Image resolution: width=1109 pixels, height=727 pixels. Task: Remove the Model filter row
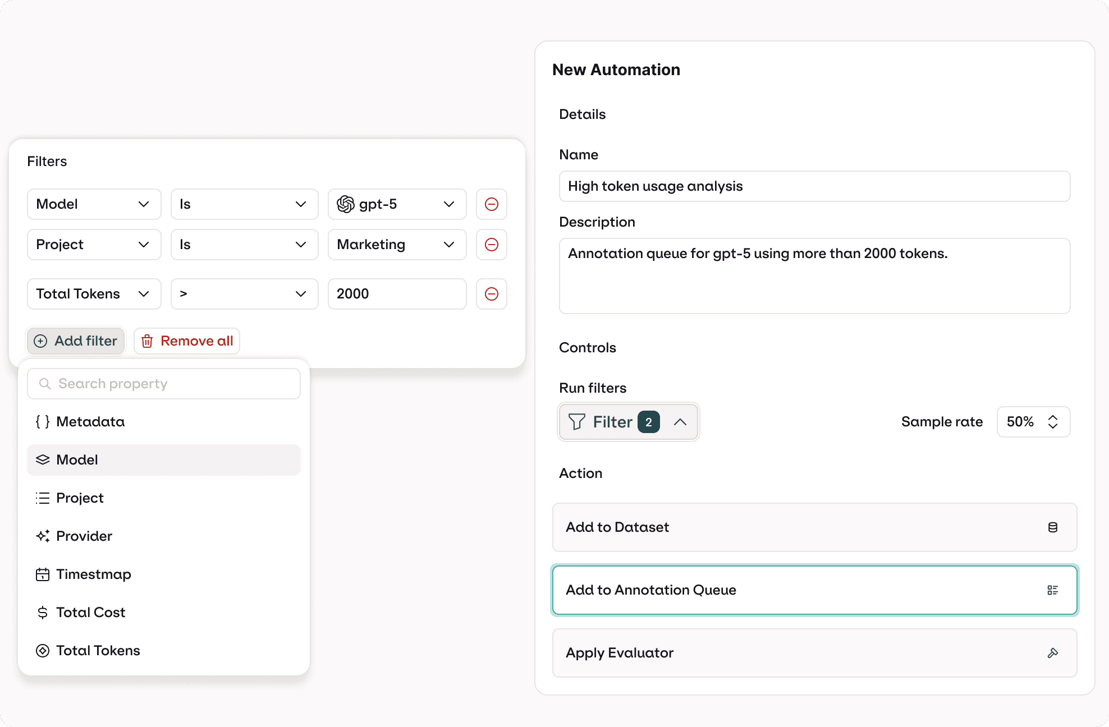click(x=491, y=204)
